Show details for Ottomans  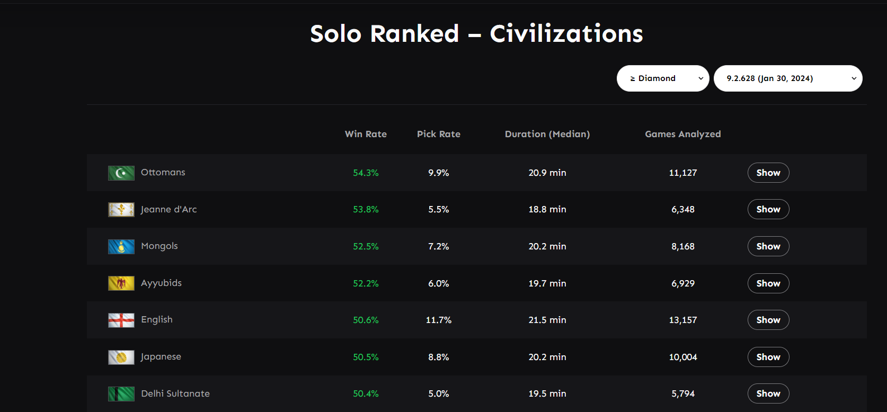[x=768, y=173]
